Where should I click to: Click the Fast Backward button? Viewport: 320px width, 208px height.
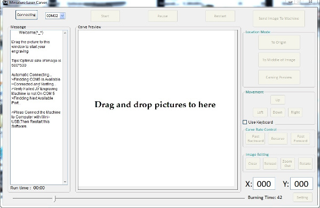255,139
